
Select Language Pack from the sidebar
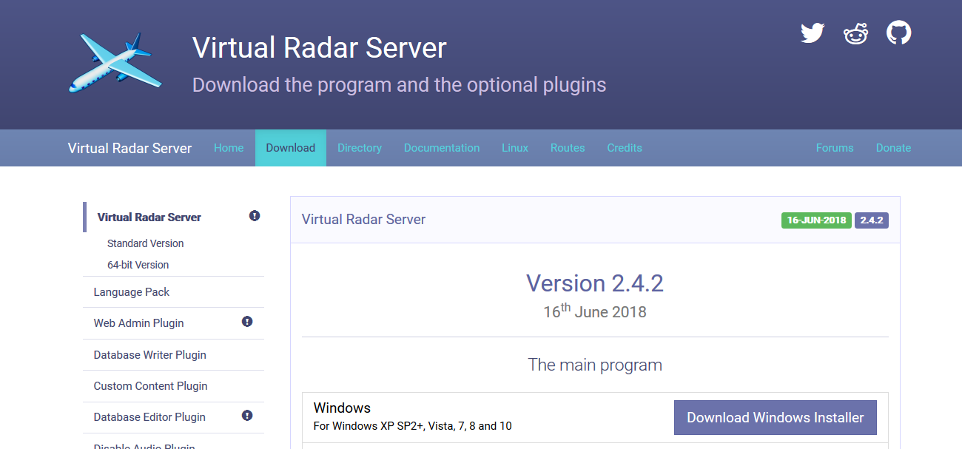[131, 291]
